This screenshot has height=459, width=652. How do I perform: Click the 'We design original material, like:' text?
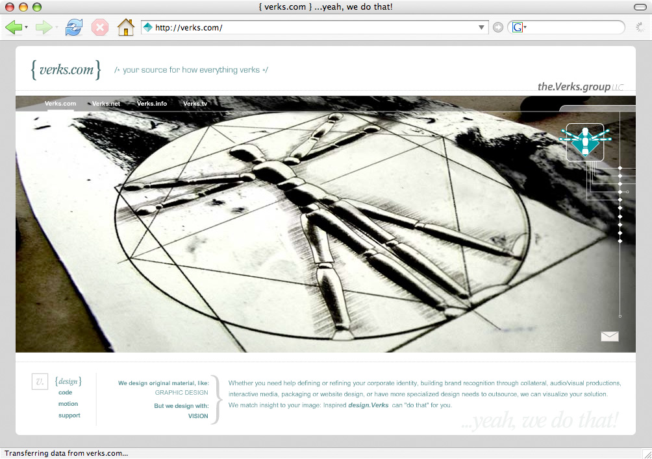tap(164, 383)
